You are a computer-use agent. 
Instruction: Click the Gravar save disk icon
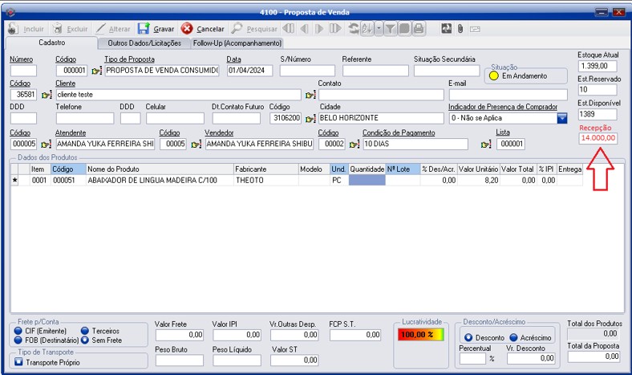coord(144,29)
